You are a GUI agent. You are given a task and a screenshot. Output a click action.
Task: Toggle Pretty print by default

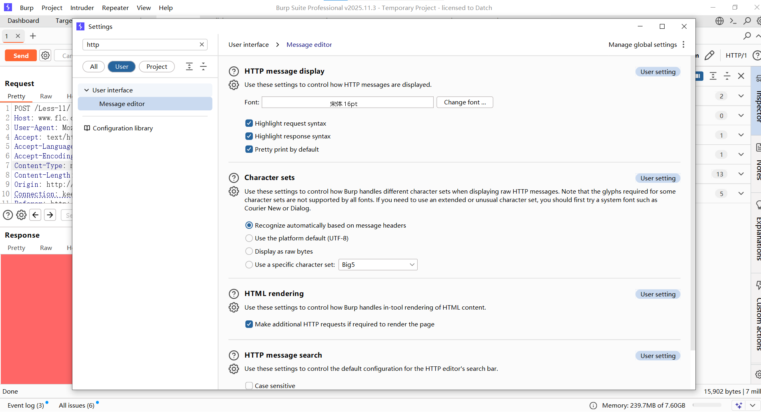[249, 149]
